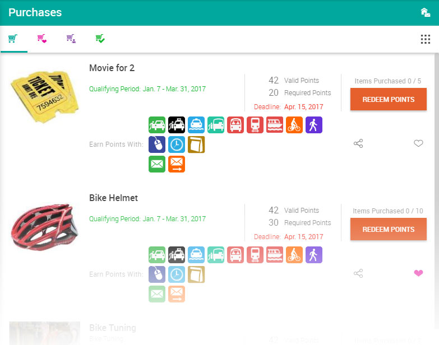Open the home mailbox icon in header

pyautogui.click(x=426, y=12)
